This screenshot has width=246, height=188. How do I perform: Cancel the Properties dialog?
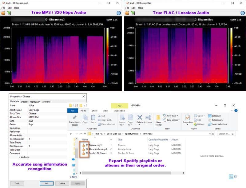pos(62,183)
